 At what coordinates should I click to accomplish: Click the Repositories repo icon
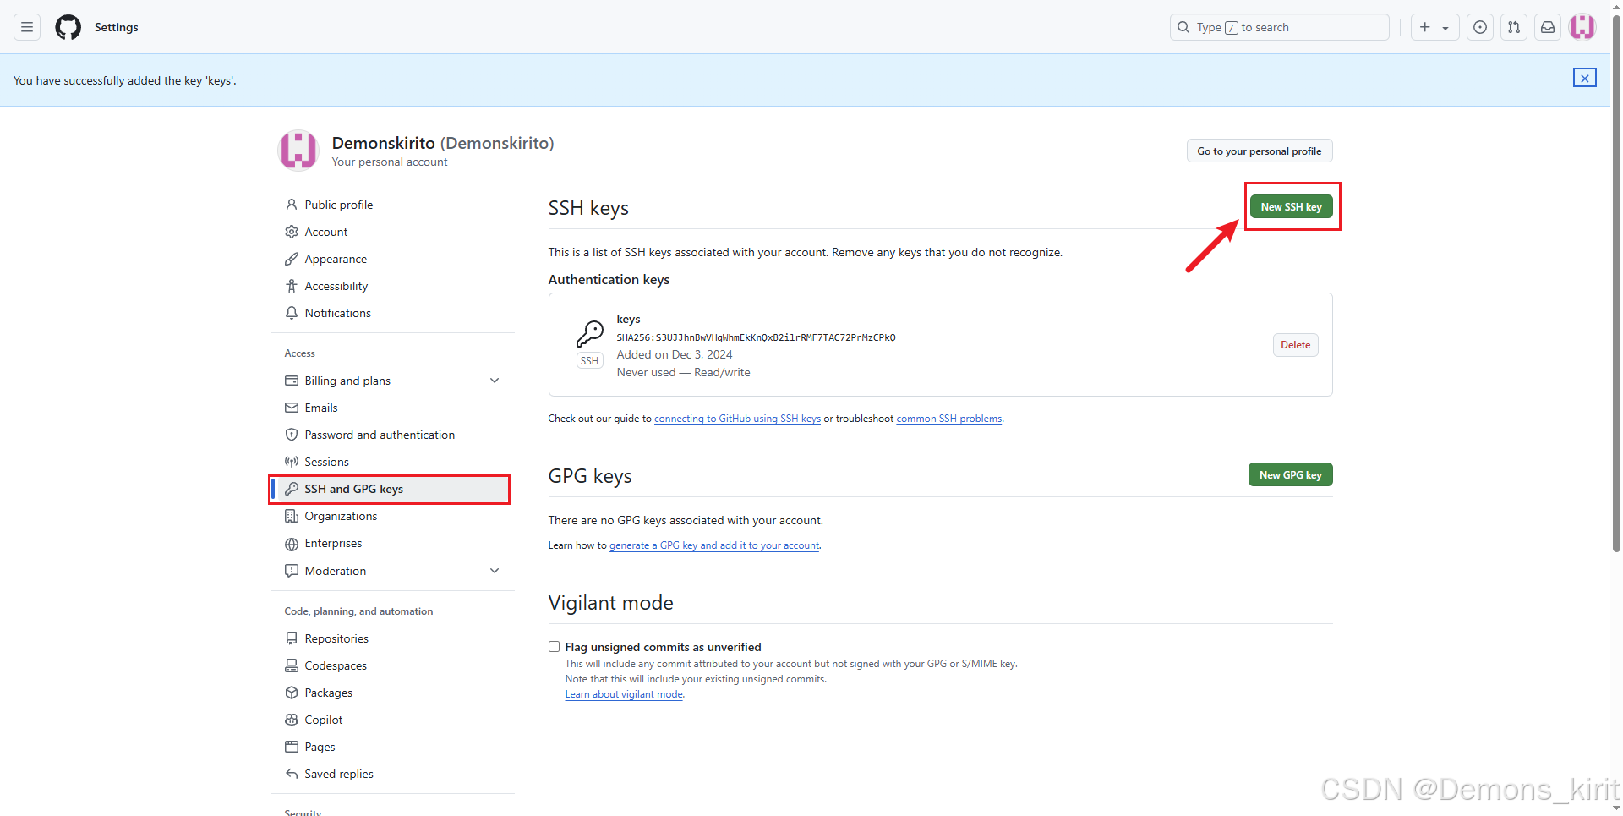click(292, 638)
